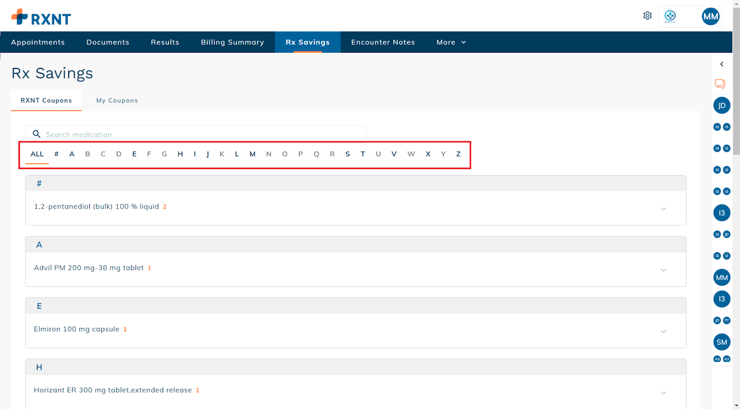This screenshot has height=409, width=740.
Task: Click the small JD avatar beside TT
Action: [x=717, y=320]
